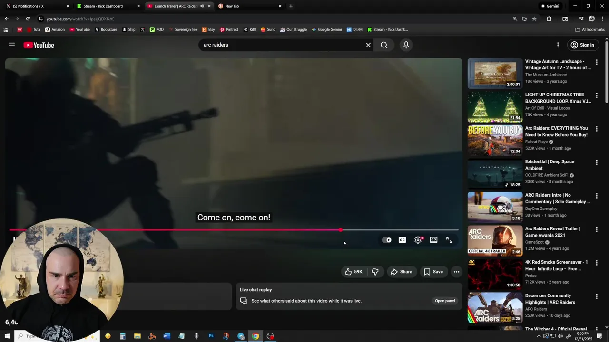609x342 pixels.
Task: Open options menu for Existential Deep Space video
Action: tap(597, 162)
